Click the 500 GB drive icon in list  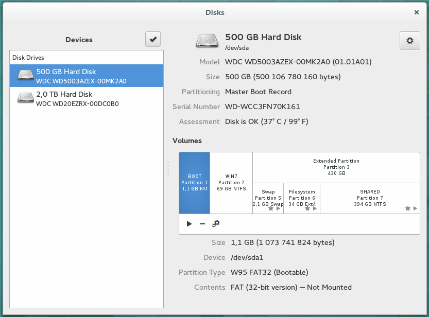25,75
